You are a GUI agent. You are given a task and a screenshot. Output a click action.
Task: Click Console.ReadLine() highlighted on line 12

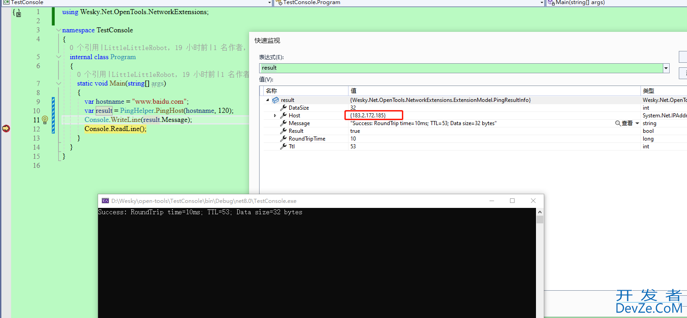click(x=115, y=129)
